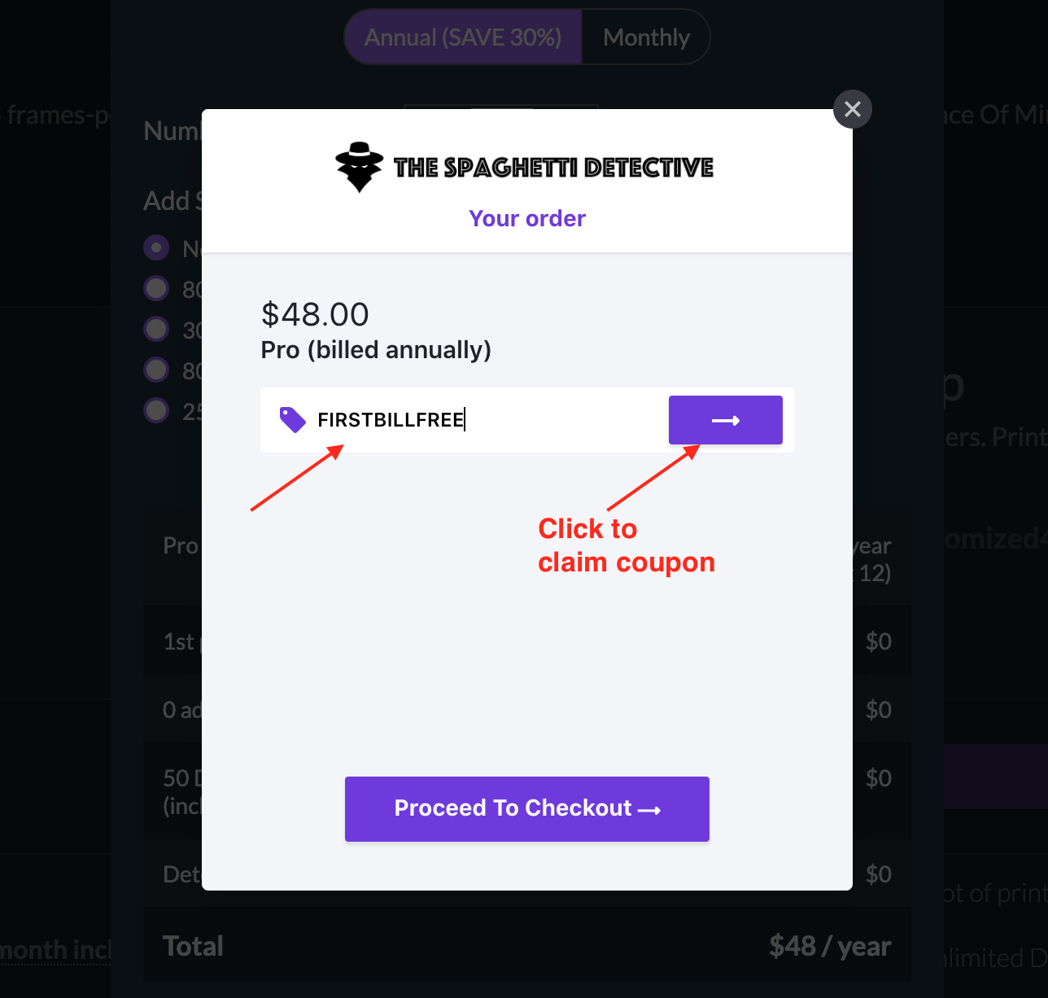
Task: Switch to Monthly billing tab
Action: 646,37
